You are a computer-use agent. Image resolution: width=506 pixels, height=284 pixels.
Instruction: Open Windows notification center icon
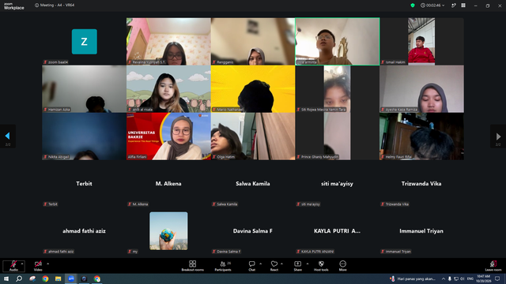pyautogui.click(x=497, y=278)
